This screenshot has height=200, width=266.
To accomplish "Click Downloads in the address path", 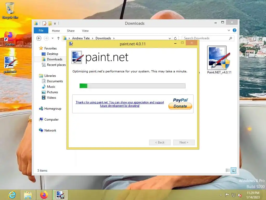I will (103, 38).
